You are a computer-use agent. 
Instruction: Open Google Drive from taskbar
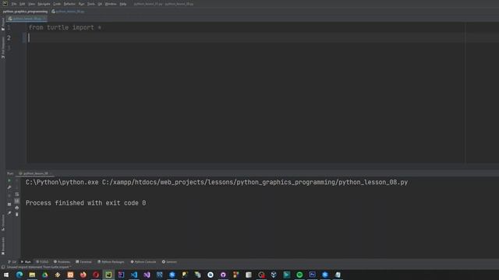45,275
